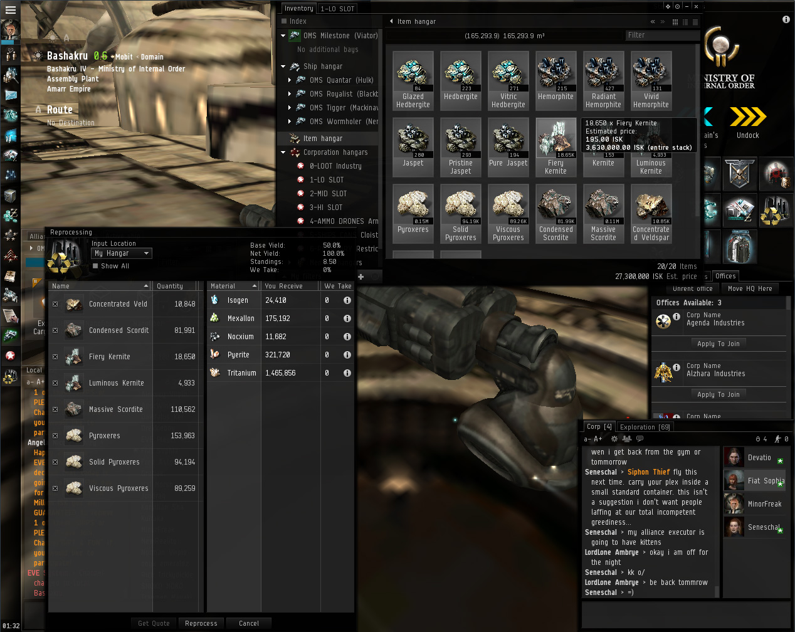This screenshot has height=632, width=795.
Task: Click Cancel in Reprocessing window
Action: click(x=249, y=623)
